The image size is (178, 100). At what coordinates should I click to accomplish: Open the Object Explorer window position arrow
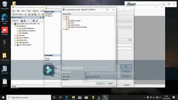(x=40, y=17)
